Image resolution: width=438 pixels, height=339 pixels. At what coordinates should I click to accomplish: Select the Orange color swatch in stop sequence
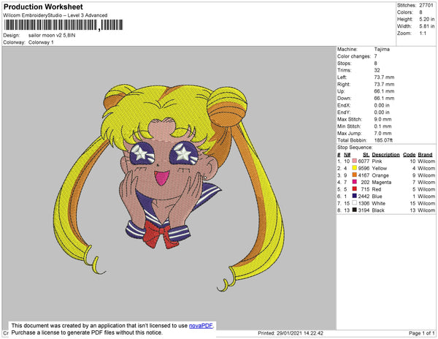(355, 175)
